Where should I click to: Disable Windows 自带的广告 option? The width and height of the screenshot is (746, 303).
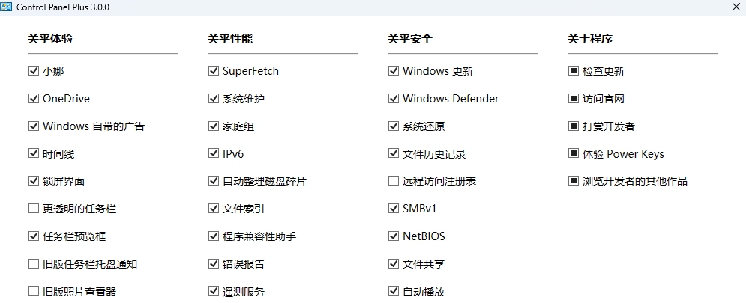[x=34, y=126]
